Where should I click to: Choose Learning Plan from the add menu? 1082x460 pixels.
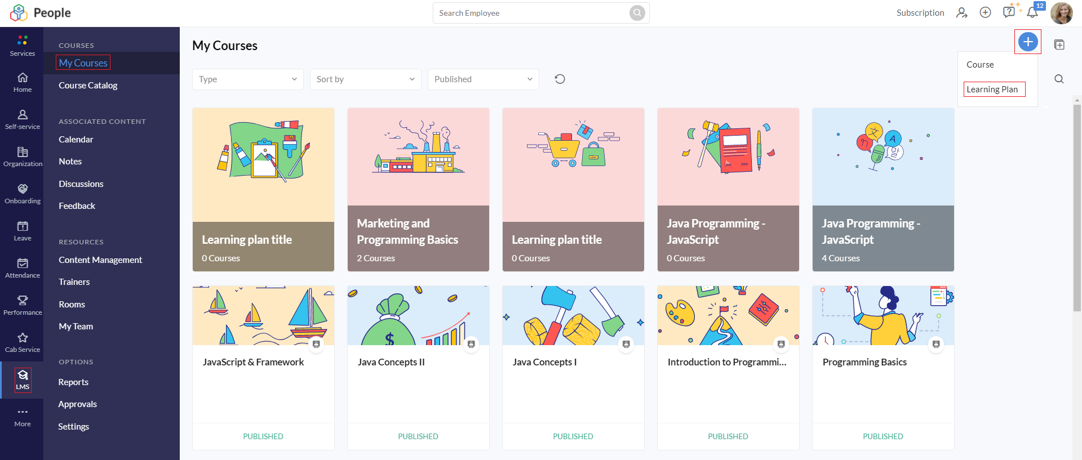(992, 90)
